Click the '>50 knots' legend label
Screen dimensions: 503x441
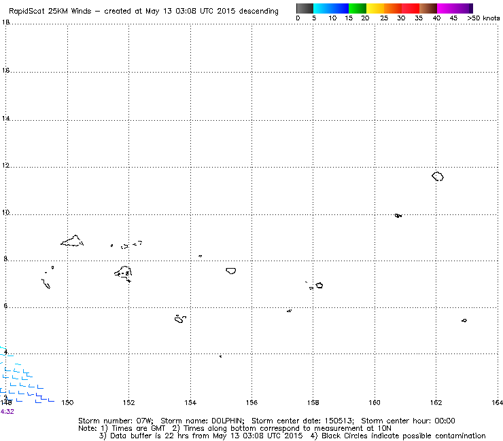point(483,18)
